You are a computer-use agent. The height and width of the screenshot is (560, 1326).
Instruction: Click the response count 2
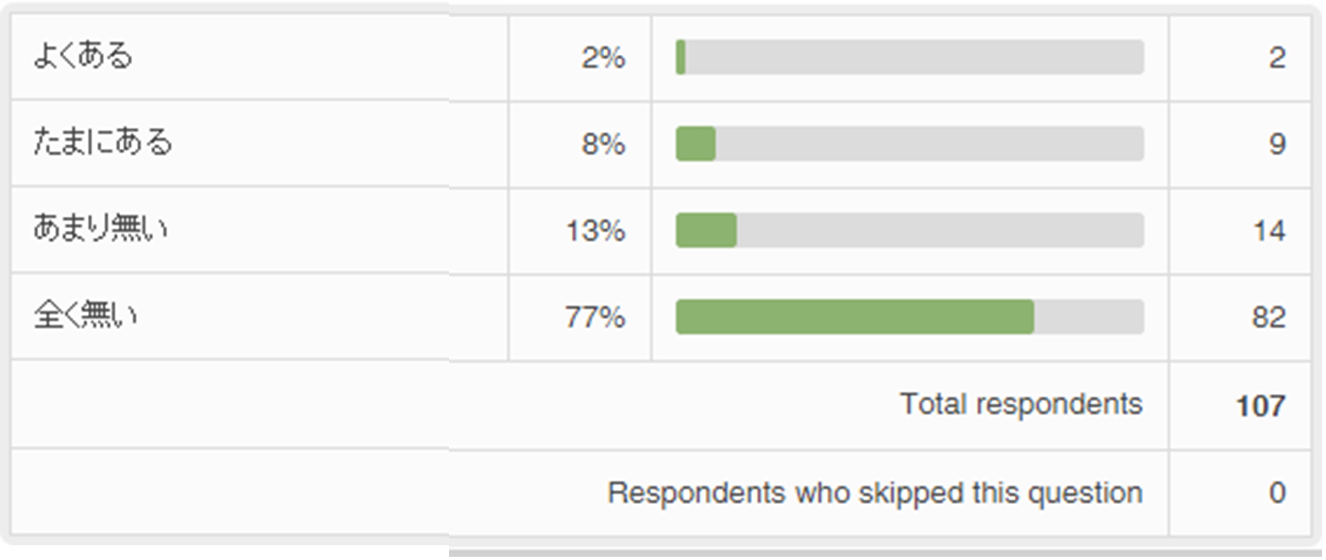point(1277,57)
